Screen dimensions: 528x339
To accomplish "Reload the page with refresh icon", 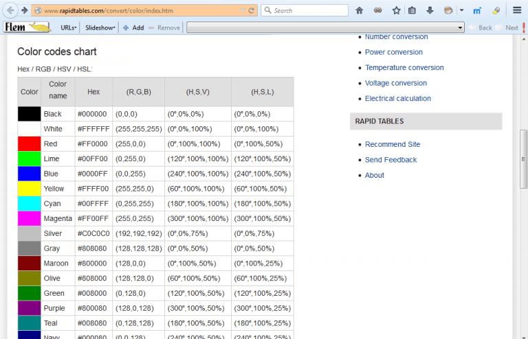I will (x=252, y=10).
